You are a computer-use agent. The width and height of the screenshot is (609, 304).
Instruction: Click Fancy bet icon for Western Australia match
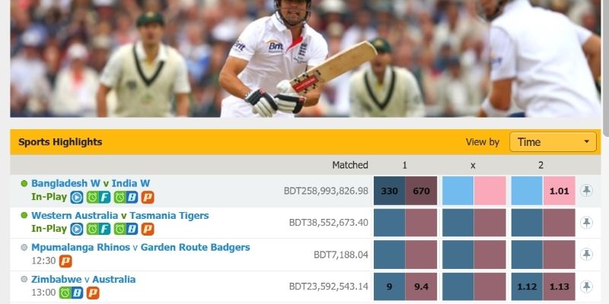[99, 230]
